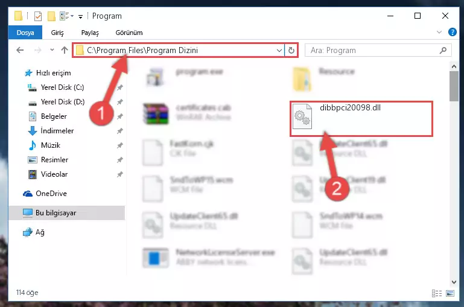Switch to details view layout icon
This screenshot has height=307, width=464.
(437, 293)
